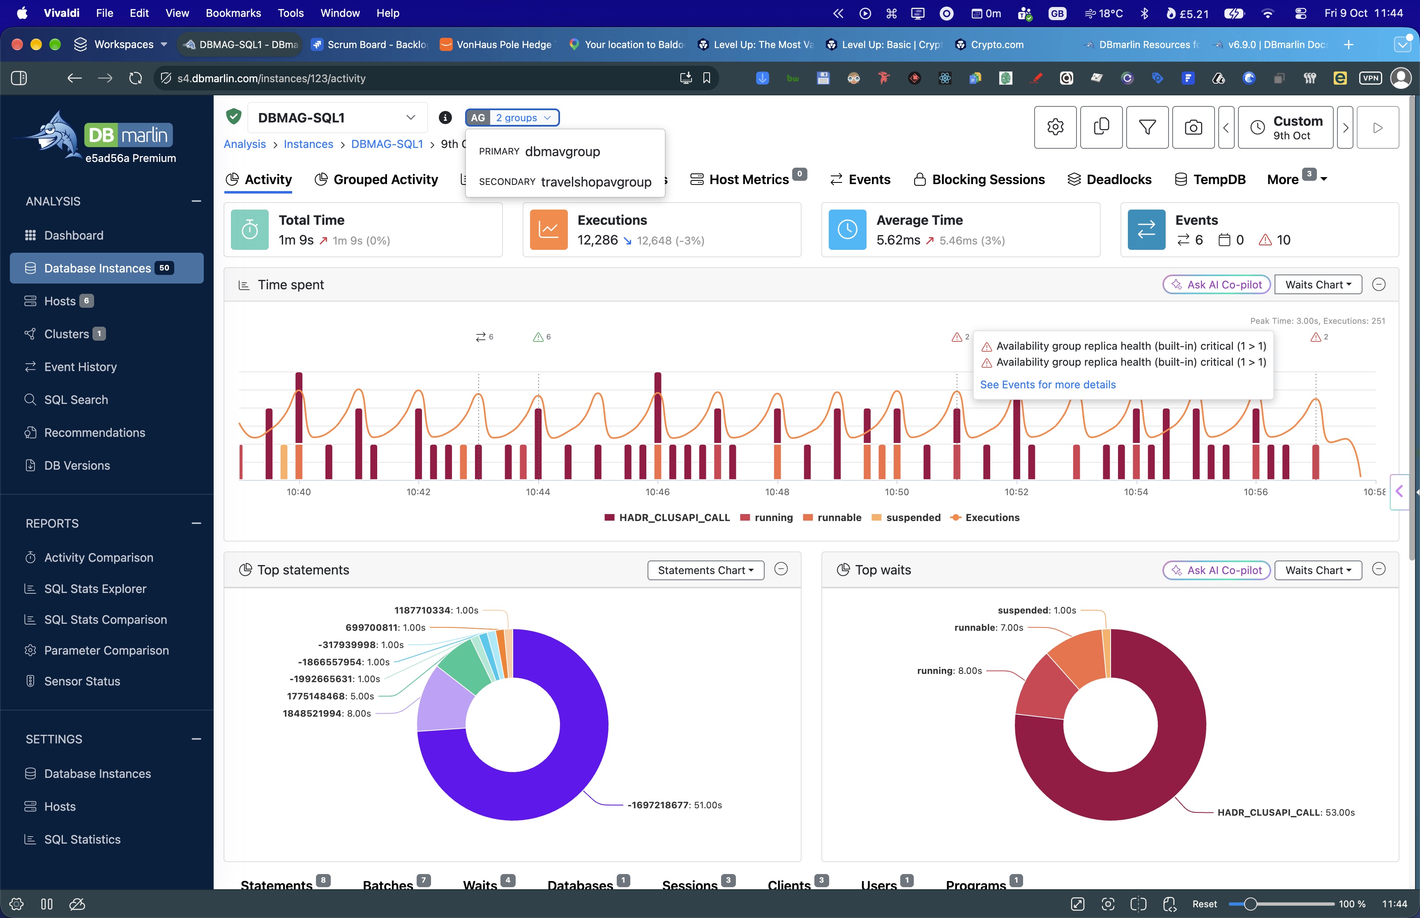The height and width of the screenshot is (918, 1420).
Task: Open TempDB tab
Action: click(1210, 180)
